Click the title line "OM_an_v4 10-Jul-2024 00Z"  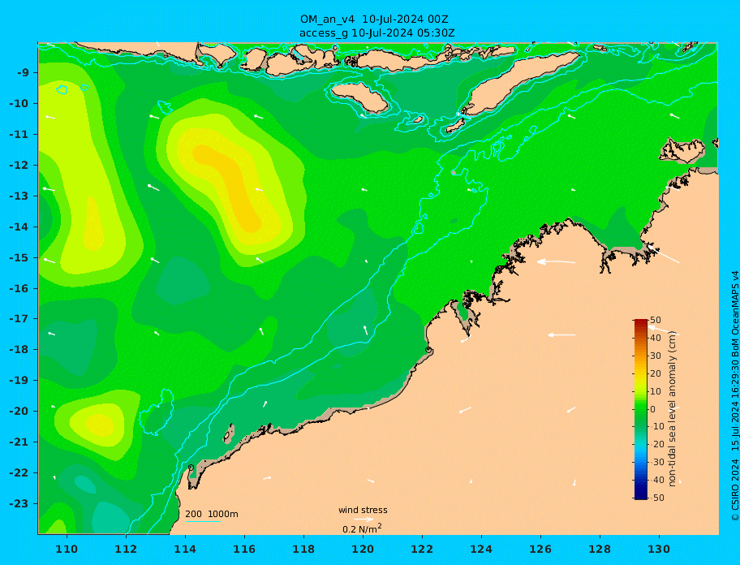click(x=374, y=19)
